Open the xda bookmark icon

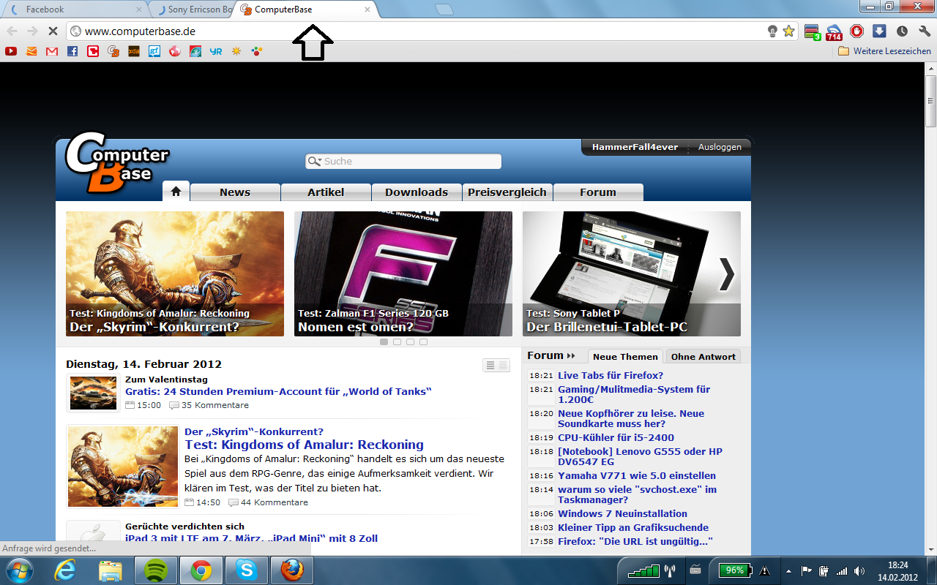point(134,51)
